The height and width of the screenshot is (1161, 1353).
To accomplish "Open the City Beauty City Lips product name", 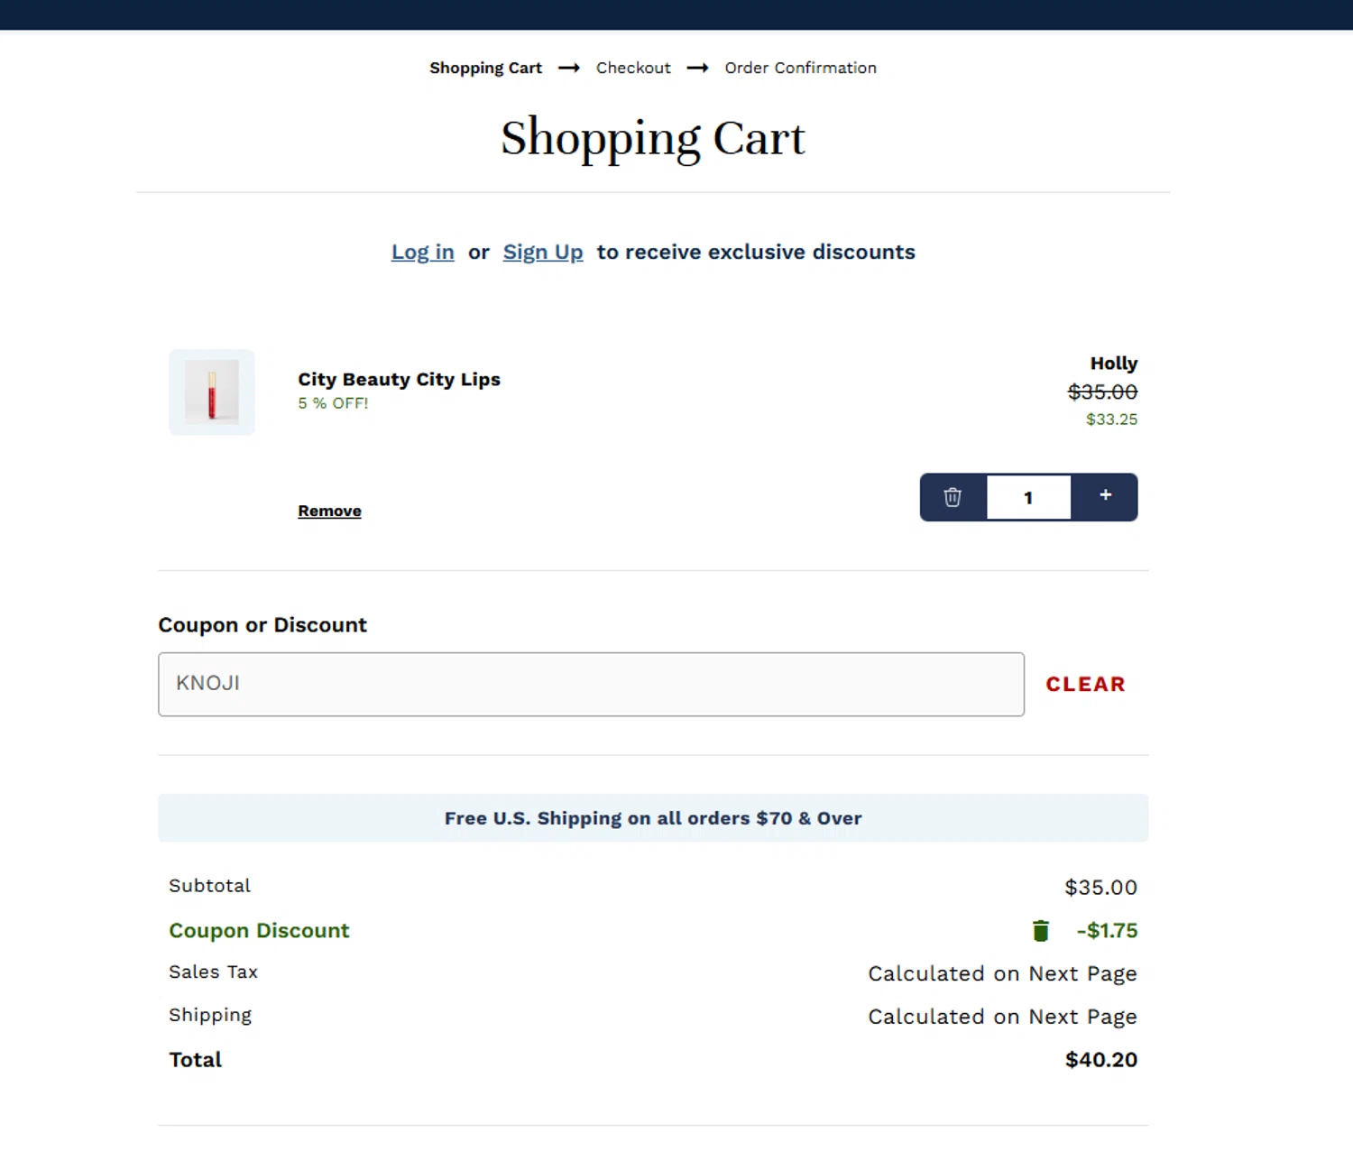I will point(399,380).
